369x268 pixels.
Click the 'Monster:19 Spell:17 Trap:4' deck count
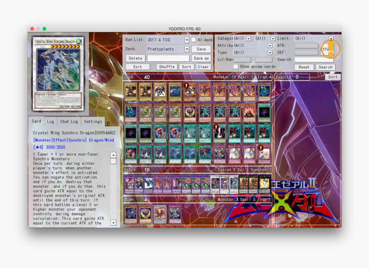click(x=242, y=77)
